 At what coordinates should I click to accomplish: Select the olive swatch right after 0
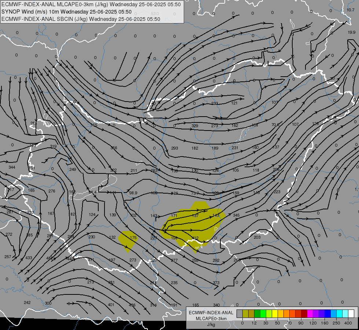245,313
